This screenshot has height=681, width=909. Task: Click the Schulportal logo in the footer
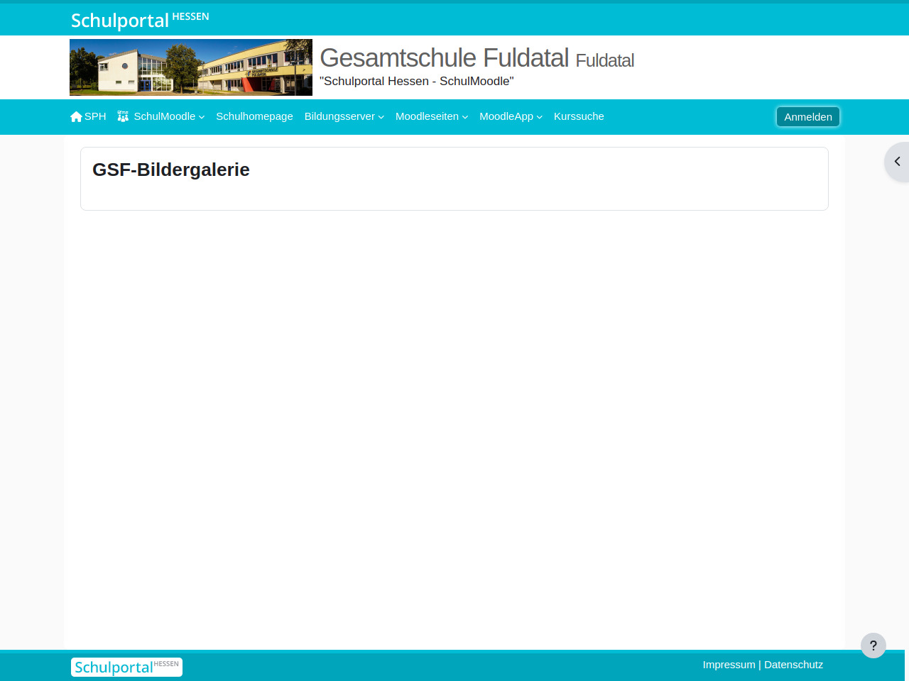pyautogui.click(x=126, y=667)
